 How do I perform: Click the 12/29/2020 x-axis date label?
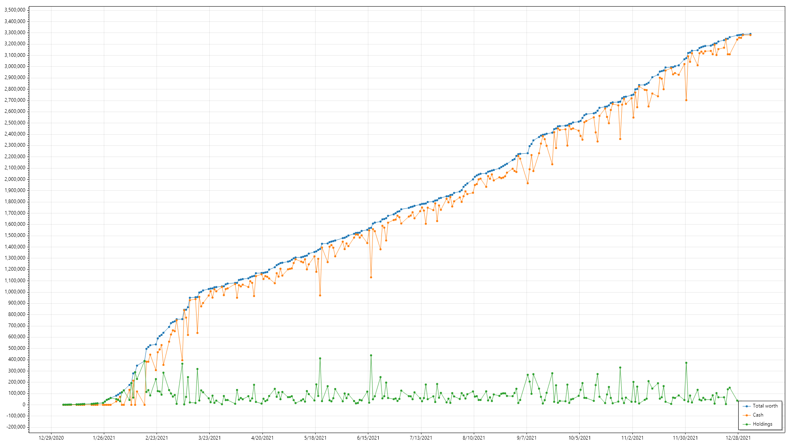point(51,438)
